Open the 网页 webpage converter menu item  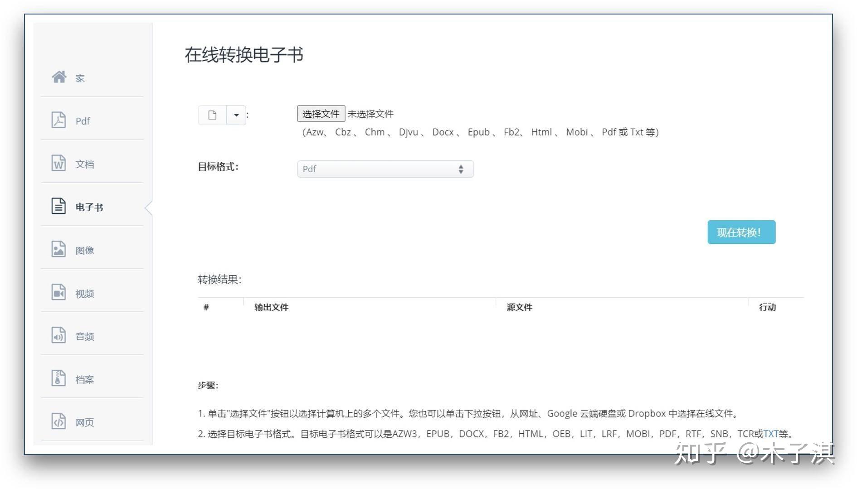pyautogui.click(x=92, y=422)
